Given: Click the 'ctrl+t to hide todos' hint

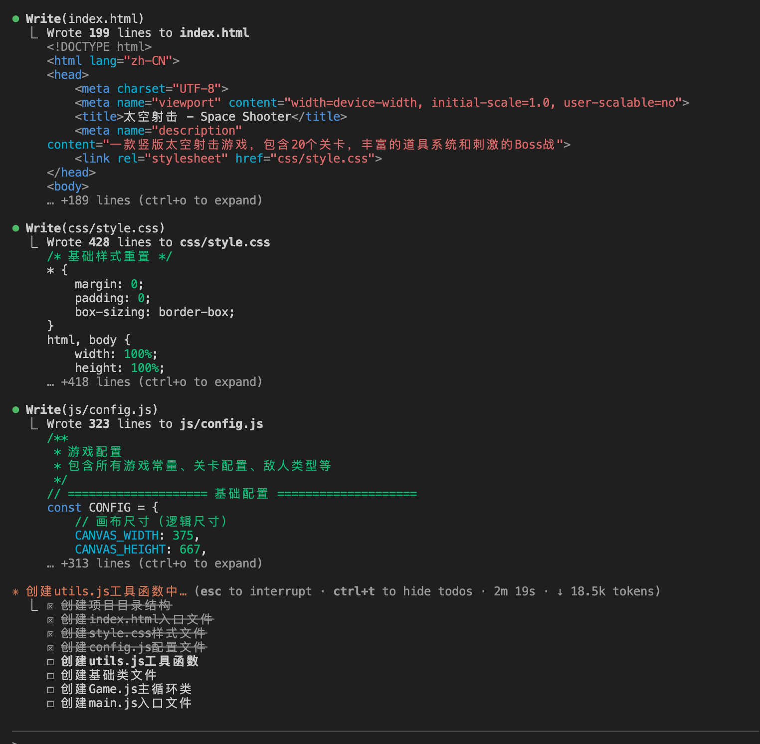Looking at the screenshot, I should click(403, 591).
